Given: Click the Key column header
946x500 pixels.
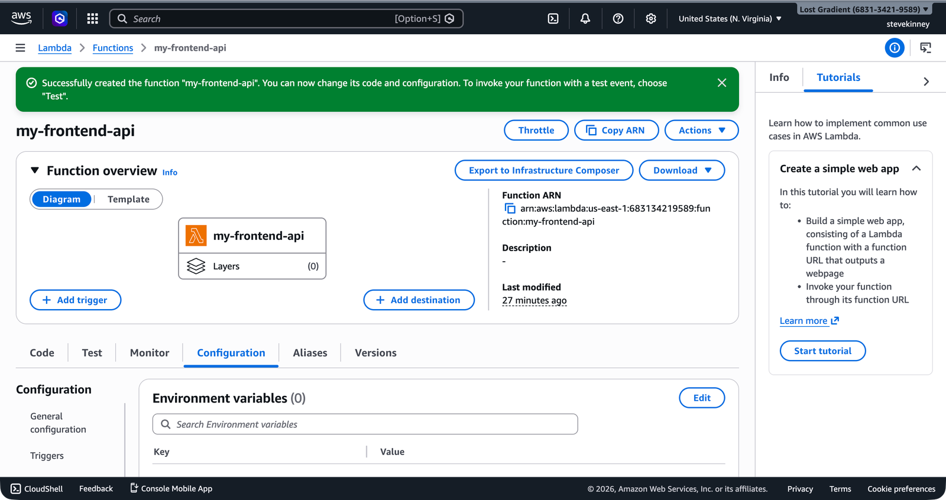Looking at the screenshot, I should [x=161, y=452].
